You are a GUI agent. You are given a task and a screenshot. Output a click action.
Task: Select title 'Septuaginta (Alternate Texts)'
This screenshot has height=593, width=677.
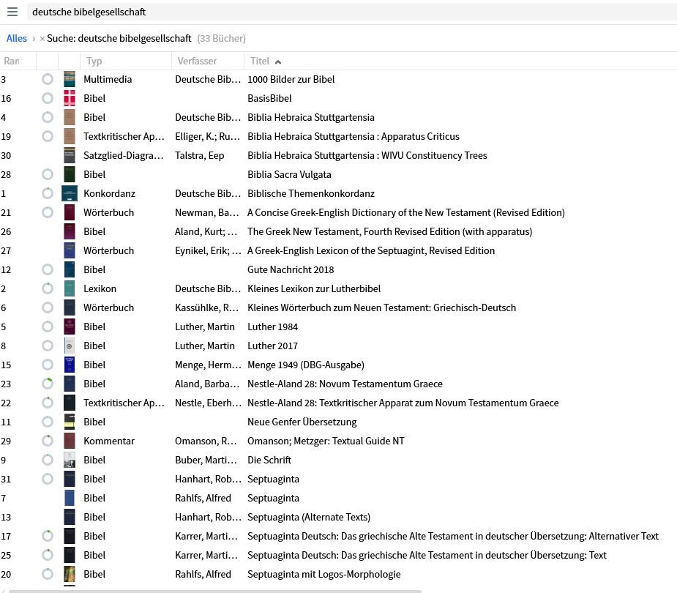(x=309, y=517)
